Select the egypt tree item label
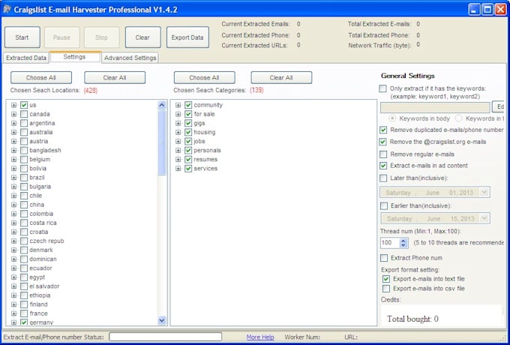Viewport: 510px width, 345px height. pos(37,277)
